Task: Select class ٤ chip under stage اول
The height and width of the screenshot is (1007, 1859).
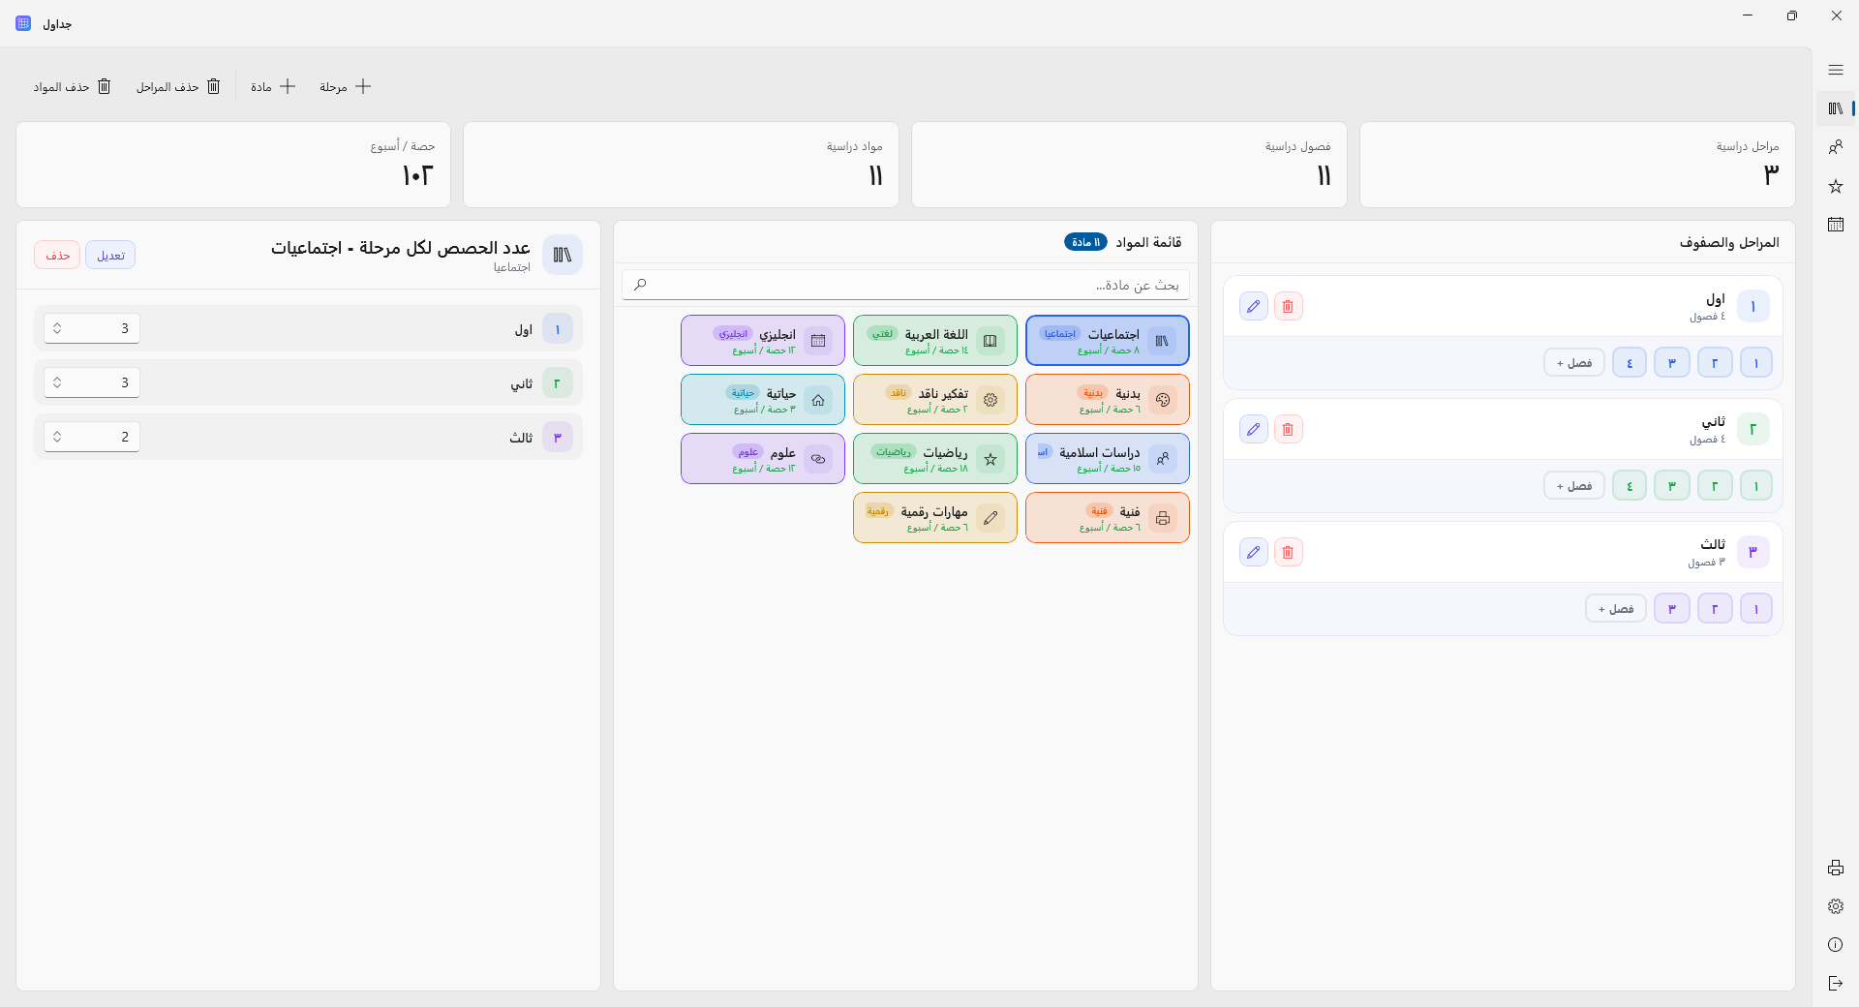Action: 1629,363
